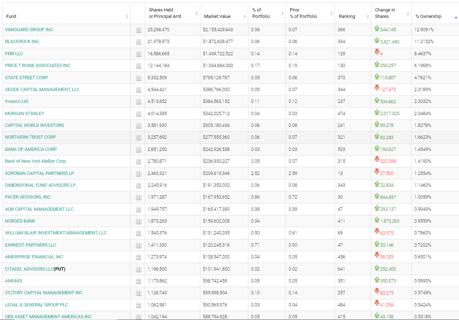
Task: Open FMR LLC fund link
Action: [x=14, y=54]
